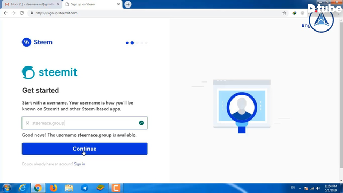Image resolution: width=343 pixels, height=193 pixels.
Task: Click the first progress step dot
Action: coord(127,43)
